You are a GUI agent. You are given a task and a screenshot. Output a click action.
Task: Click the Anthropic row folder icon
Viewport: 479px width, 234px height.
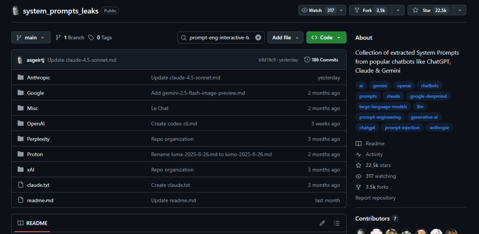coord(20,77)
